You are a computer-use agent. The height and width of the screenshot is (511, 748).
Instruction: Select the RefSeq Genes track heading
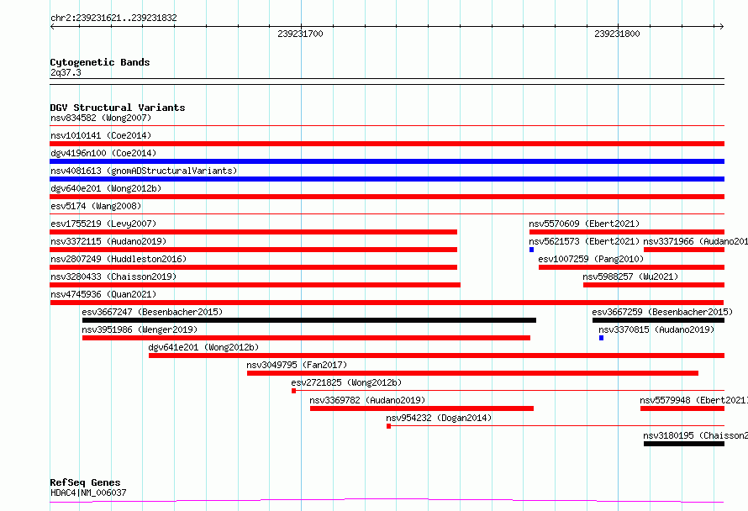tap(85, 482)
